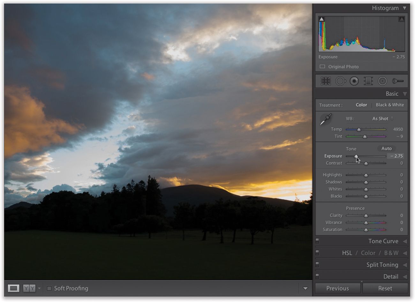The image size is (415, 302).
Task: Toggle shadow clipping indicator in histogram
Action: [x=322, y=19]
